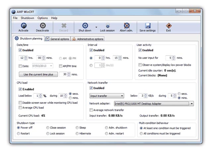Open the File menu

coord(15,18)
